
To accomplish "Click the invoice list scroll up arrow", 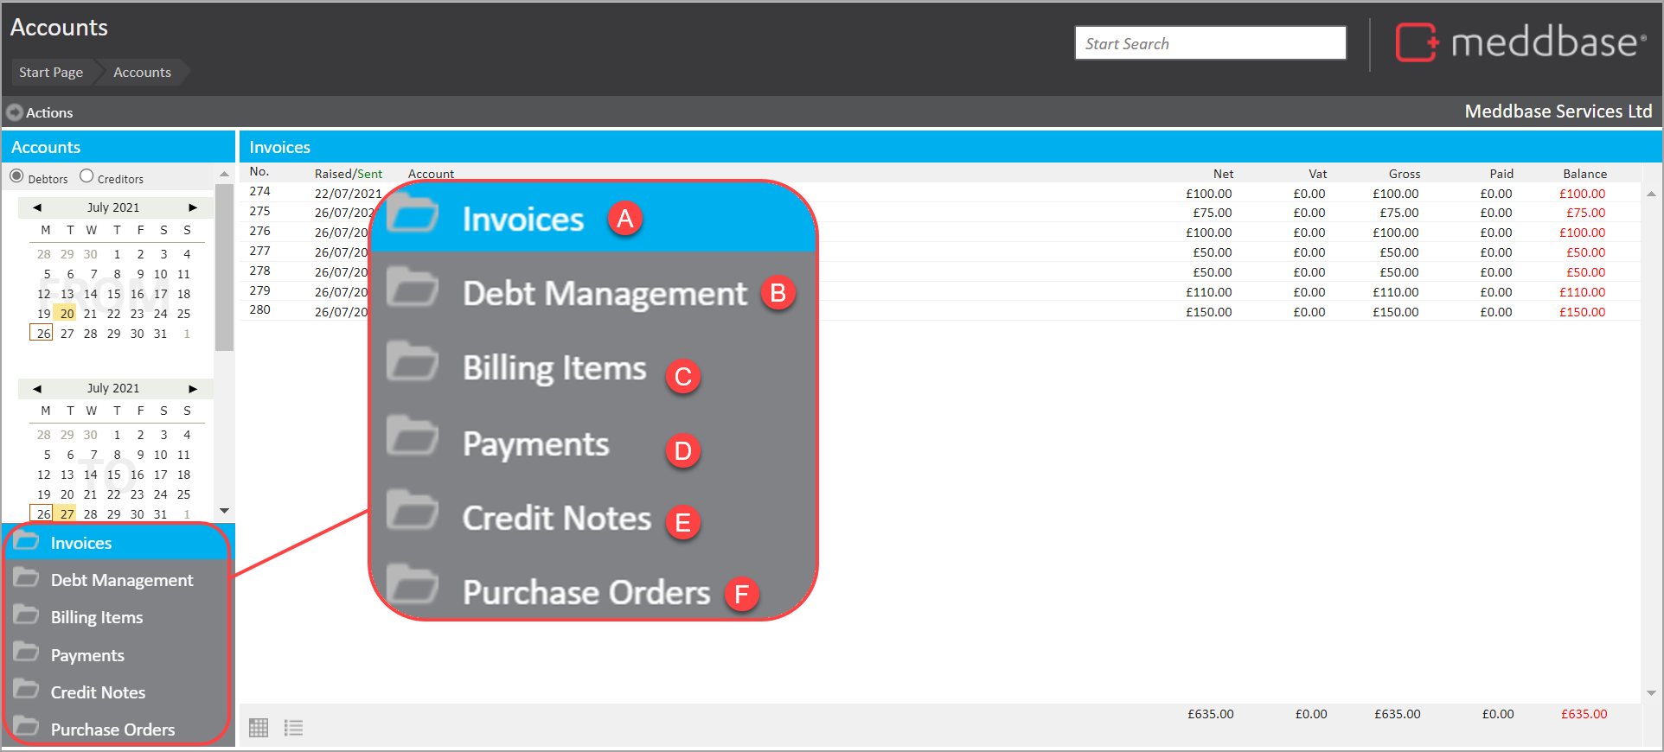I will (1651, 194).
